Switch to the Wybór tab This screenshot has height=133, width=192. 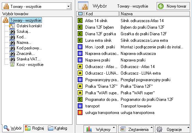[x=13, y=128]
